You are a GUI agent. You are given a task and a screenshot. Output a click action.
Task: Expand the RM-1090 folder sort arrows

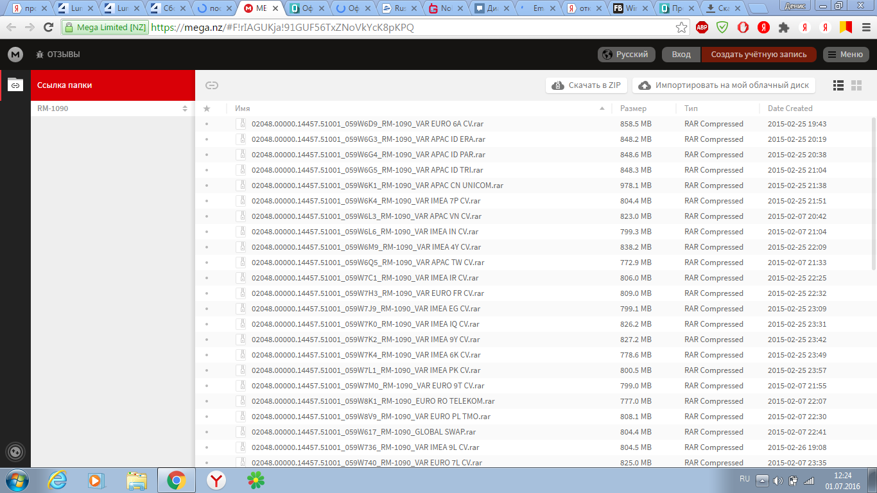185,108
